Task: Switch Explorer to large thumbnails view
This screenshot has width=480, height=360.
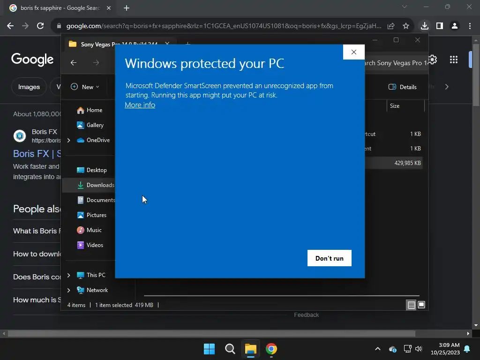Action: [x=421, y=305]
